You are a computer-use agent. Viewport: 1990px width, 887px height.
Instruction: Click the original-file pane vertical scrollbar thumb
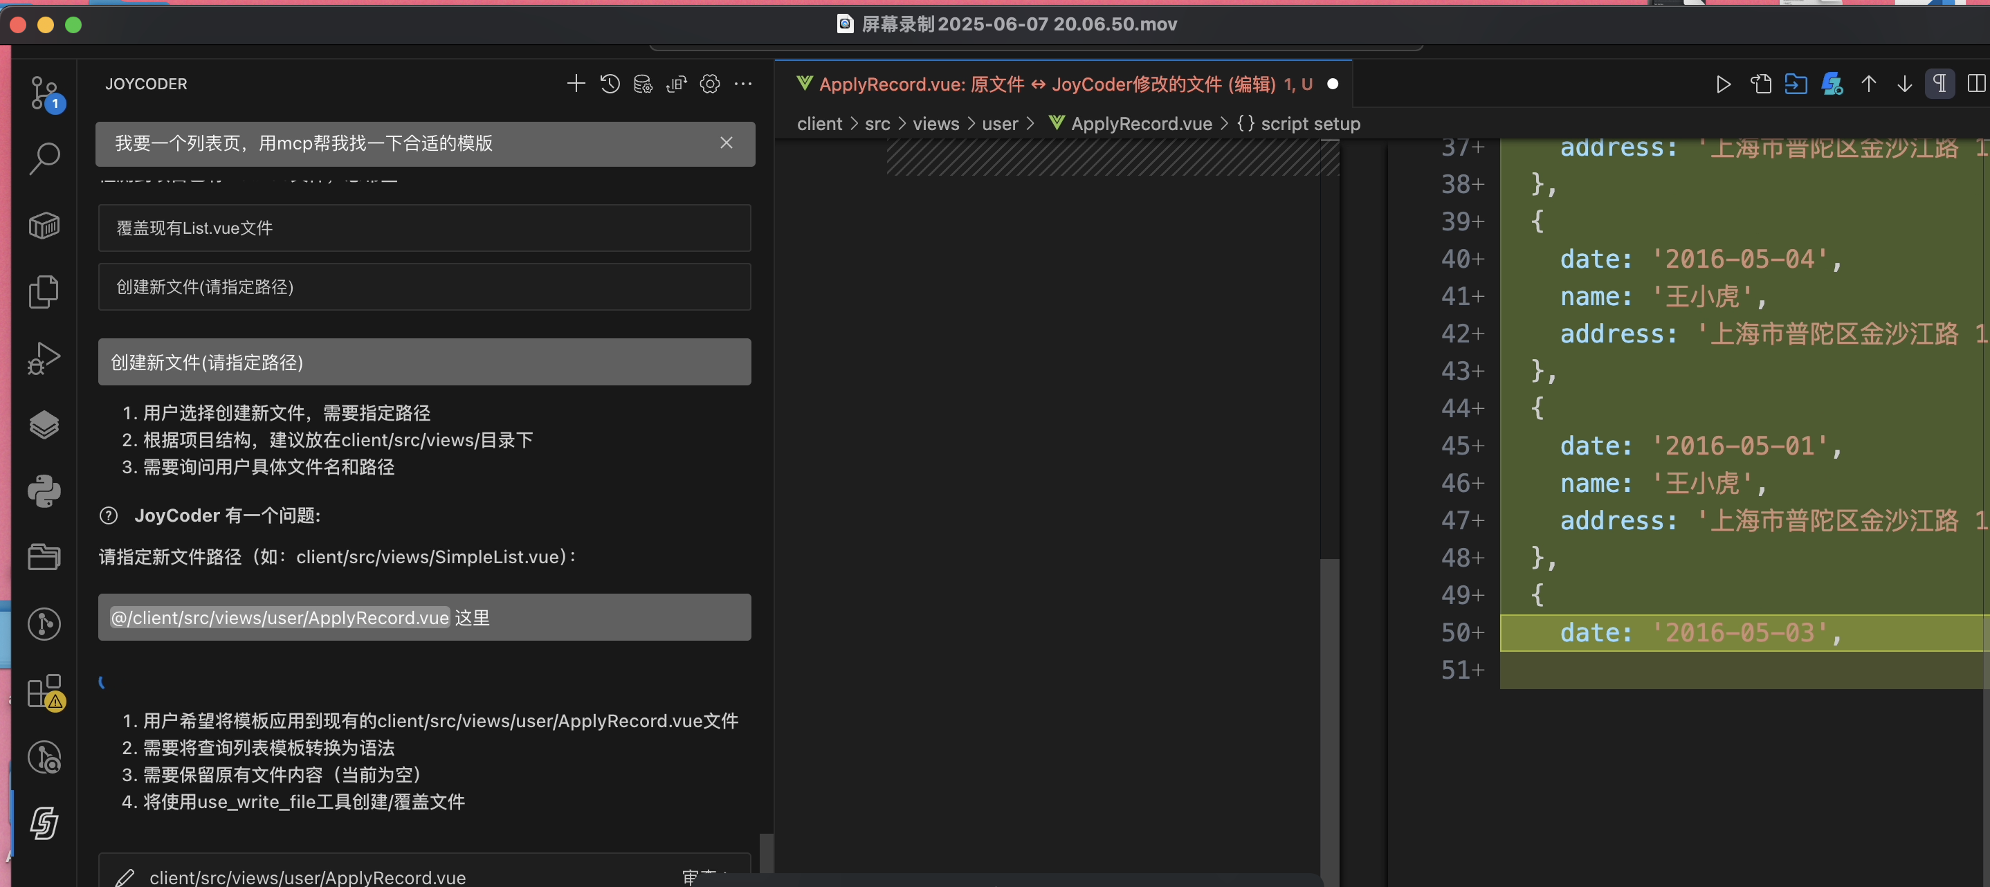pos(1329,722)
